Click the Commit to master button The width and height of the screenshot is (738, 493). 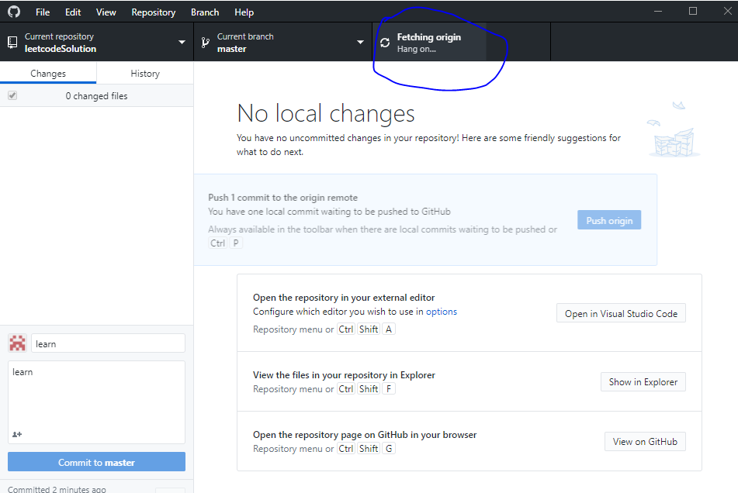(x=96, y=462)
